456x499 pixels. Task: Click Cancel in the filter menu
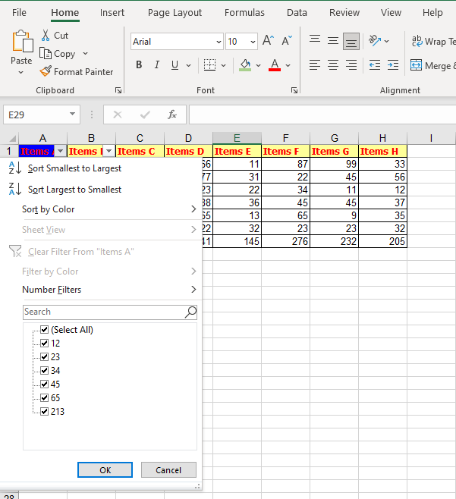coord(168,470)
